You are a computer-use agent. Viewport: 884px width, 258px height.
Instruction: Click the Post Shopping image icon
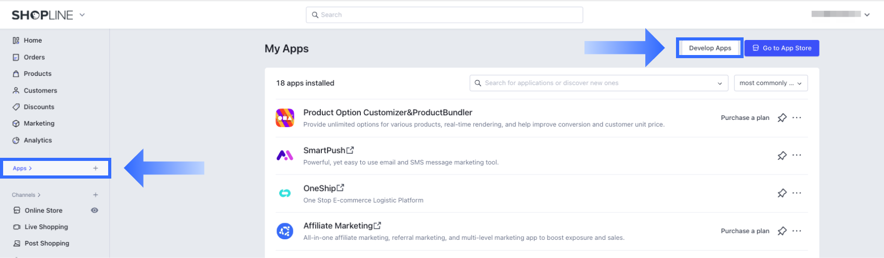[17, 243]
